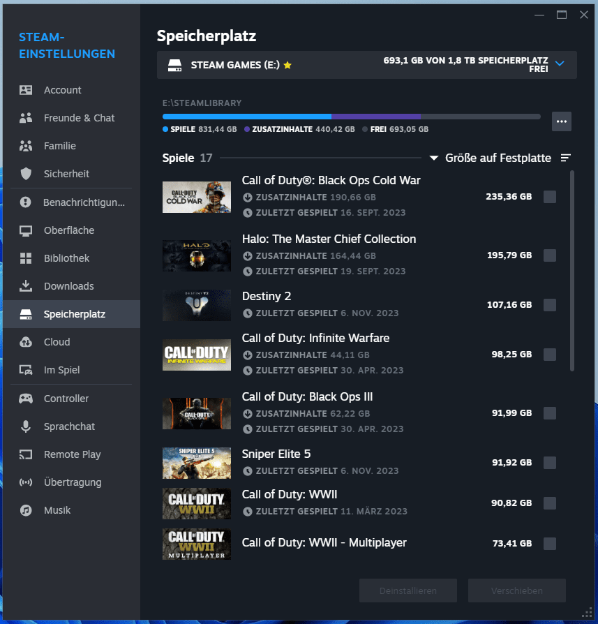Tick the Sniper Elite 5 checkbox
This screenshot has width=598, height=624.
(x=549, y=463)
